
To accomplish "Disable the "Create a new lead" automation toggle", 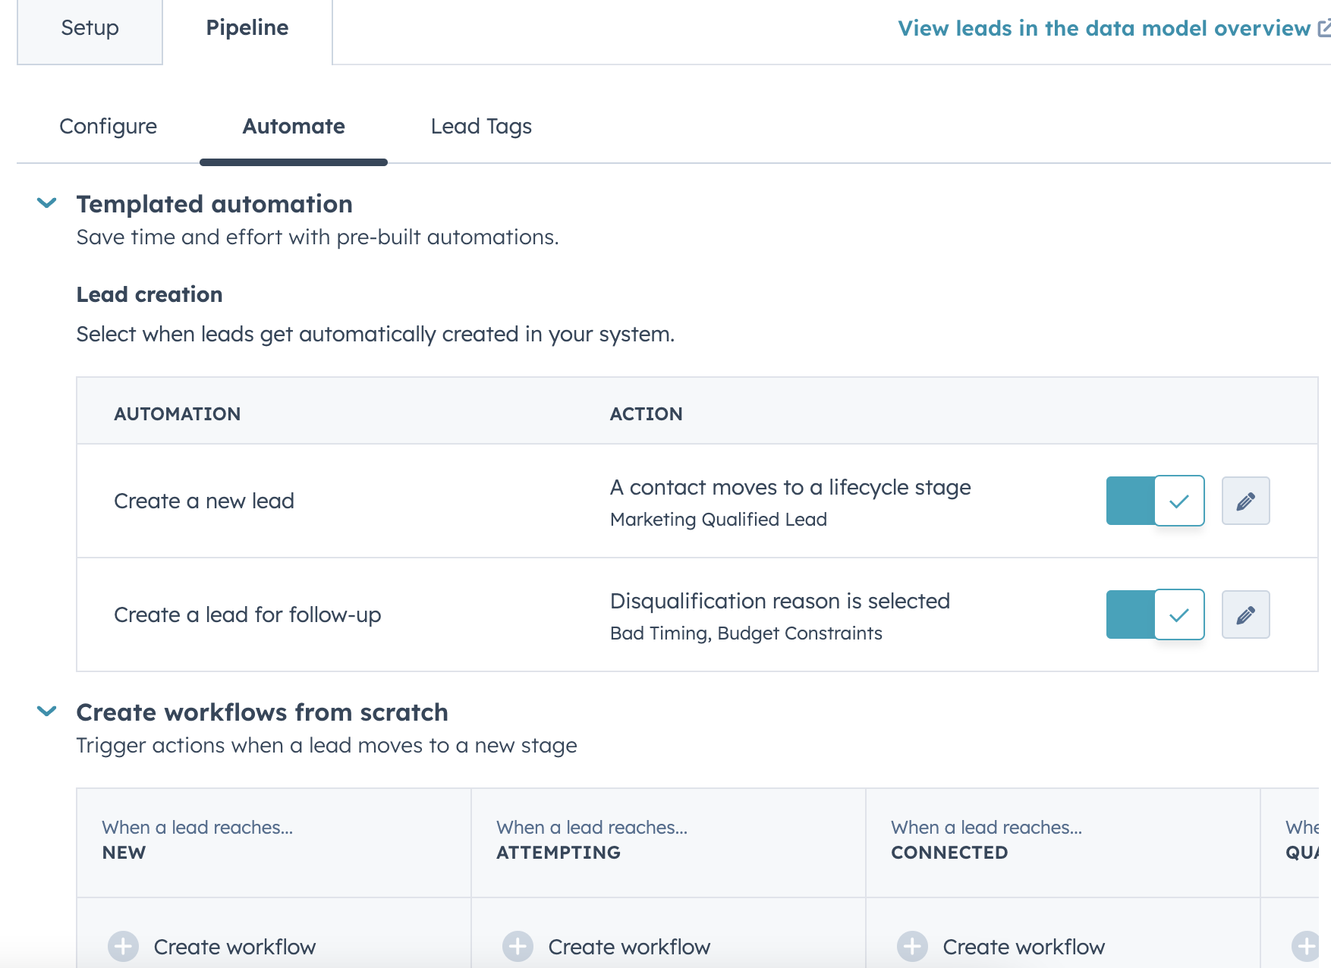I will point(1155,501).
